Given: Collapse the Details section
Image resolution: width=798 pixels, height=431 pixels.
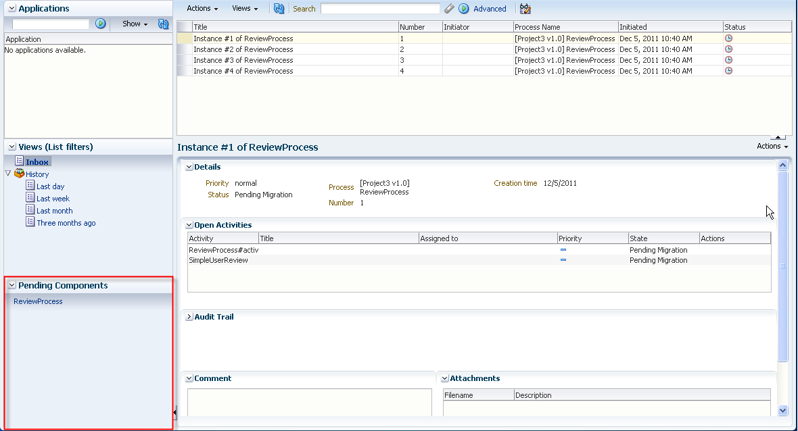Looking at the screenshot, I should point(189,167).
